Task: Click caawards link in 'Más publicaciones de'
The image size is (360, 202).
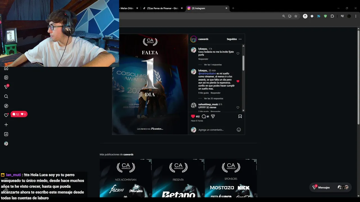Action: click(x=128, y=155)
